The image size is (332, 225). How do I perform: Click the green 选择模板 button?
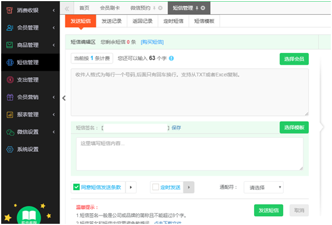pos(294,128)
